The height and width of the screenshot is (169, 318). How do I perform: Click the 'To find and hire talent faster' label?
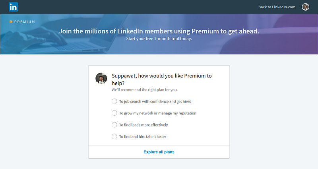143,137
